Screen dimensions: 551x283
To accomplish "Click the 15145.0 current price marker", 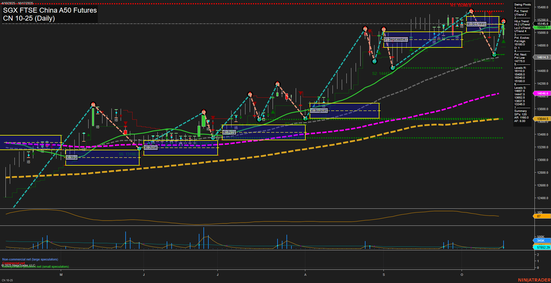I will pos(543,24).
